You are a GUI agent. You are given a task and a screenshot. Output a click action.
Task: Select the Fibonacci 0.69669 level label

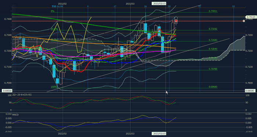click(x=213, y=87)
